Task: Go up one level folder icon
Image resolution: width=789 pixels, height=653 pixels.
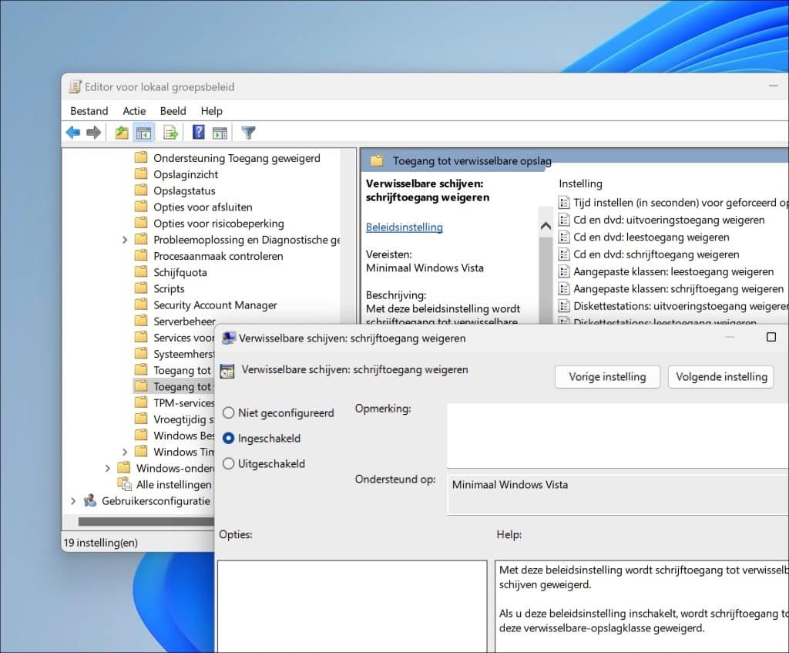Action: pos(121,133)
